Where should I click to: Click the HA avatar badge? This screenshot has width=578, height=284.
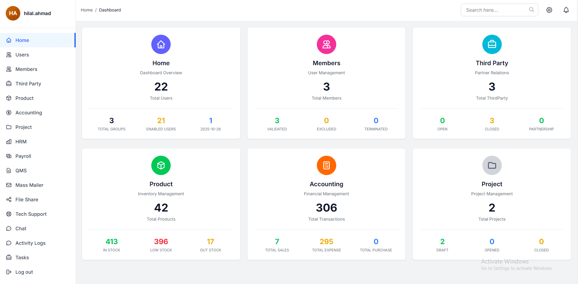coord(13,13)
